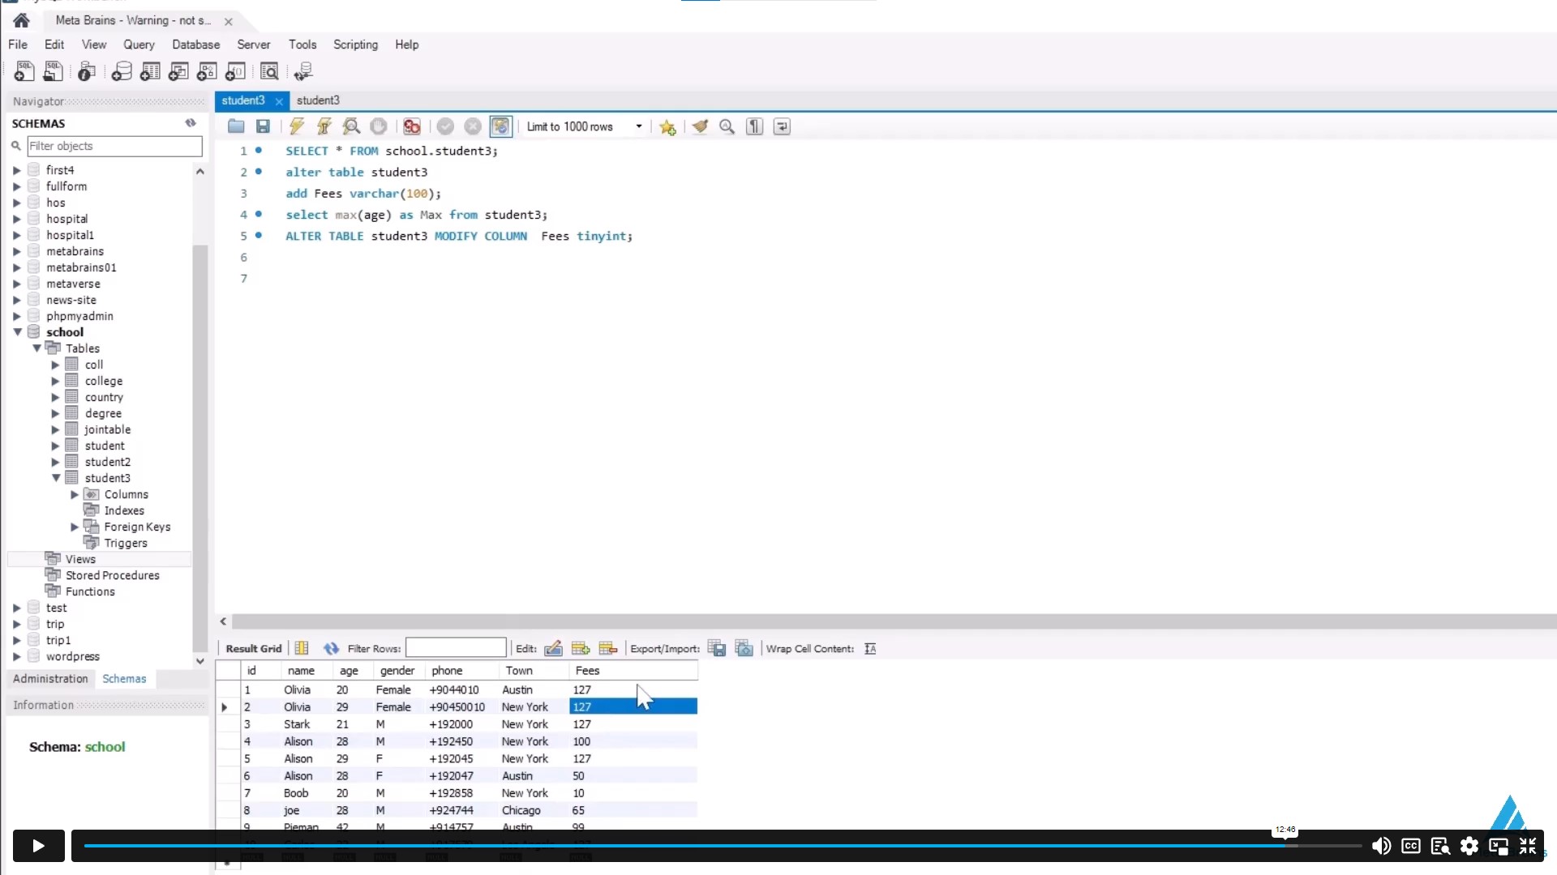Screen dimensions: 1557x875
Task: Click the Filter objects search field
Action: 114,146
